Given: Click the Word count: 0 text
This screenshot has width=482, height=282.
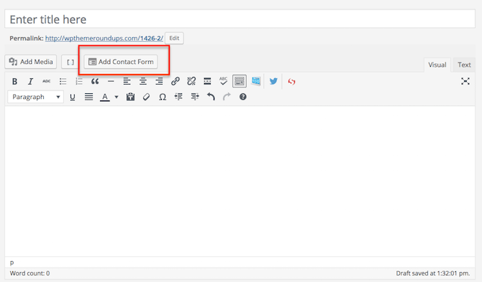Looking at the screenshot, I should click(29, 273).
